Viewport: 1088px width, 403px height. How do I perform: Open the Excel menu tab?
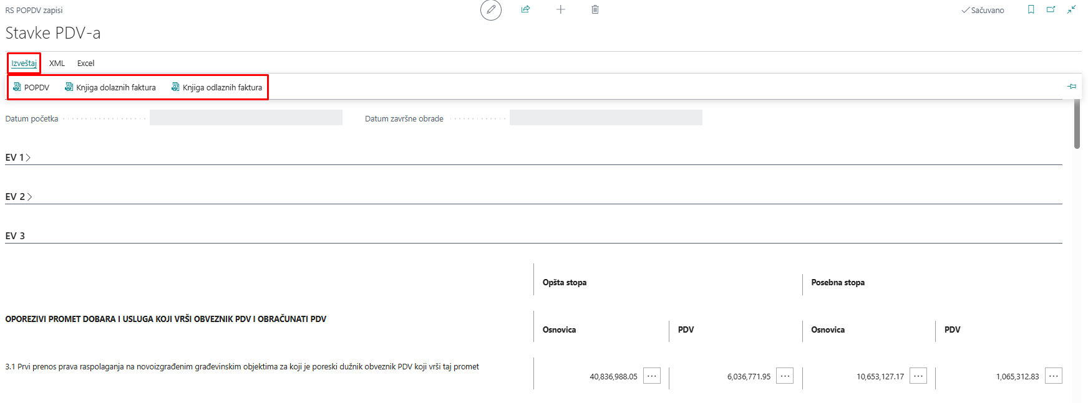pos(85,63)
